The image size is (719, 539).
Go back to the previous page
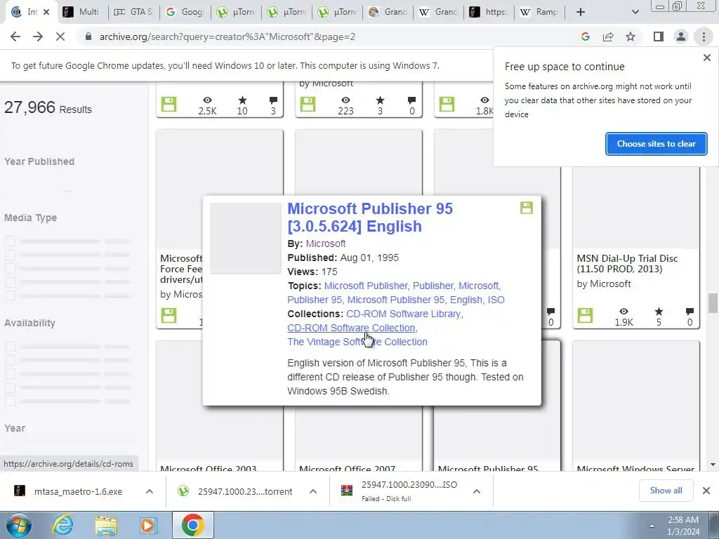pos(15,36)
